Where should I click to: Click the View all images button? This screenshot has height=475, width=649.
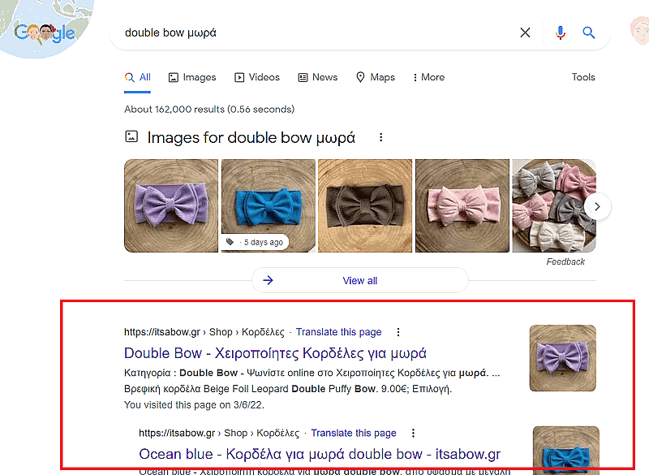359,280
